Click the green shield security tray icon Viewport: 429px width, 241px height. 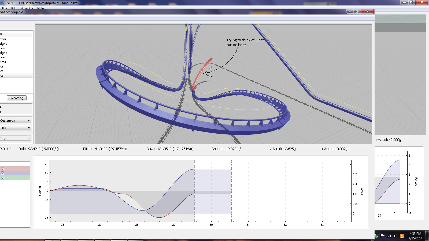(x=377, y=236)
